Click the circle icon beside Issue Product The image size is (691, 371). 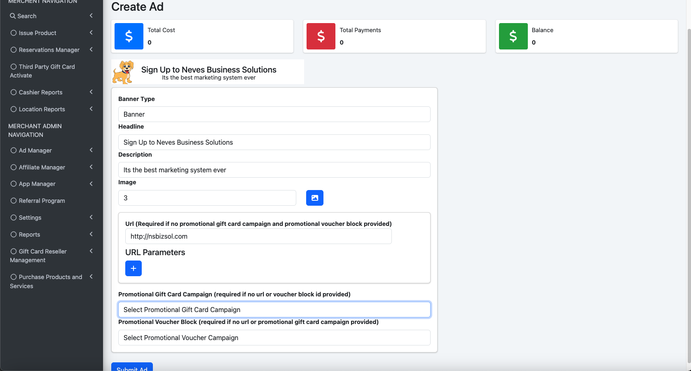click(x=14, y=33)
